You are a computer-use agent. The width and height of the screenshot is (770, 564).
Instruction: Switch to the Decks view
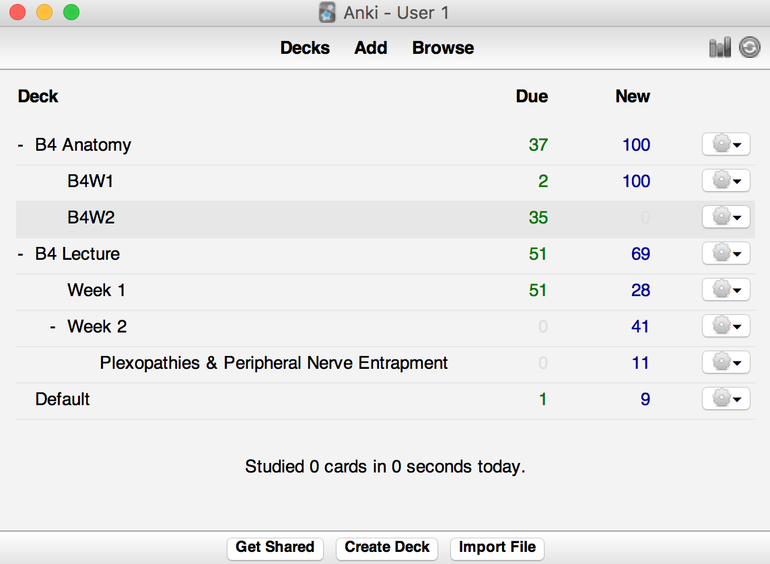pos(305,48)
